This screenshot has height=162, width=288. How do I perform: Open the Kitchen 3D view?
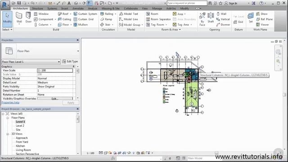pos(20,146)
